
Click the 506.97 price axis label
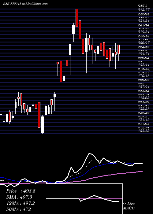coord(143,43)
